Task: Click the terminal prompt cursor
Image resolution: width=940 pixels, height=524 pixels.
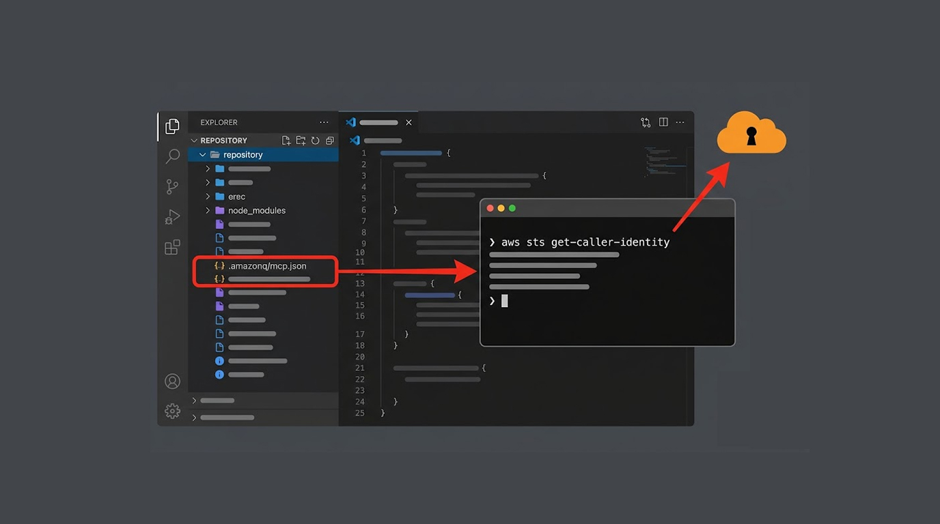Action: point(504,301)
